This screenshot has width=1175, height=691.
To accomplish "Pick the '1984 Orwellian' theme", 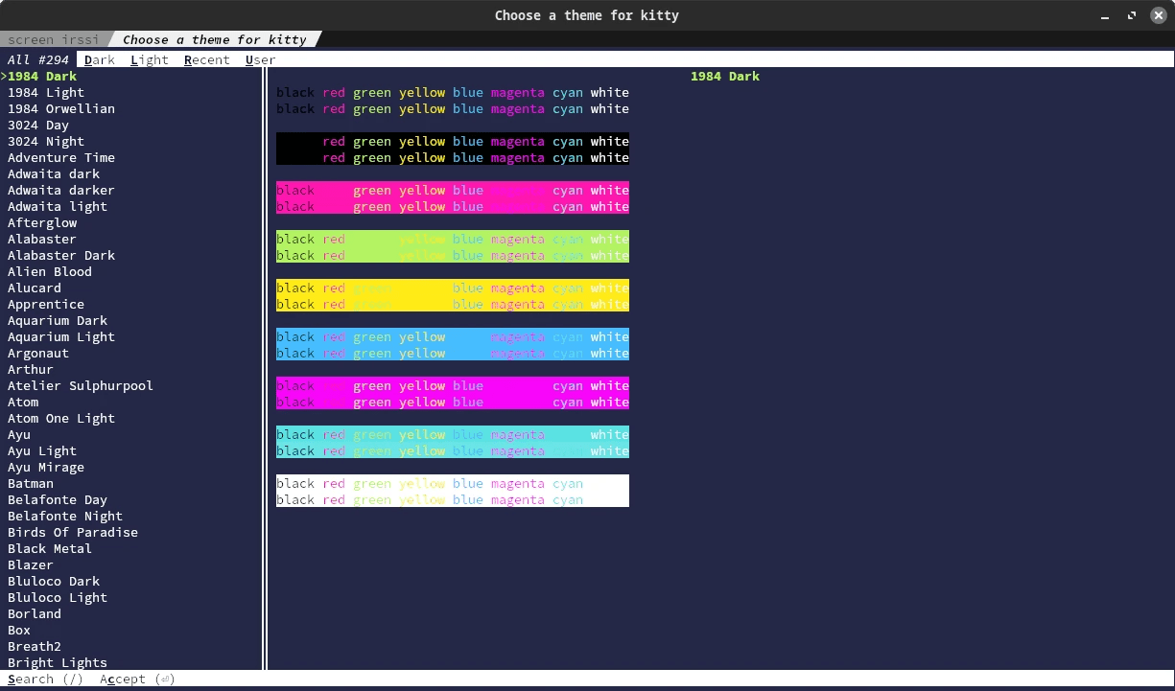I will point(61,108).
